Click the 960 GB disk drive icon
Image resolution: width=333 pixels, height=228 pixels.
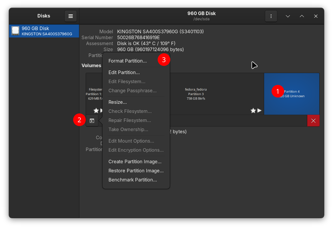(x=15, y=31)
